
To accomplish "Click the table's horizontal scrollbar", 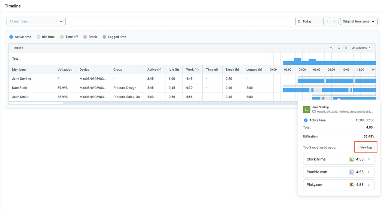I will point(36,104).
